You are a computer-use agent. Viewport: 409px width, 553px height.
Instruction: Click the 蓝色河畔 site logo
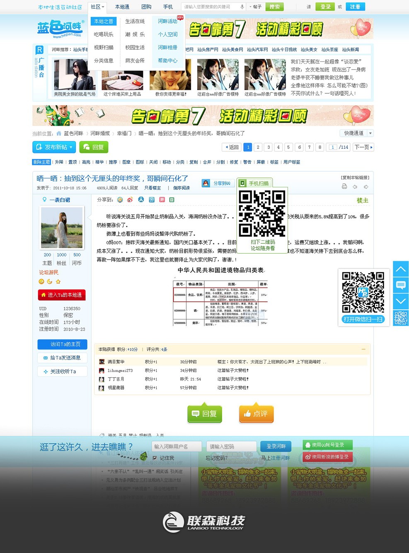tap(61, 29)
